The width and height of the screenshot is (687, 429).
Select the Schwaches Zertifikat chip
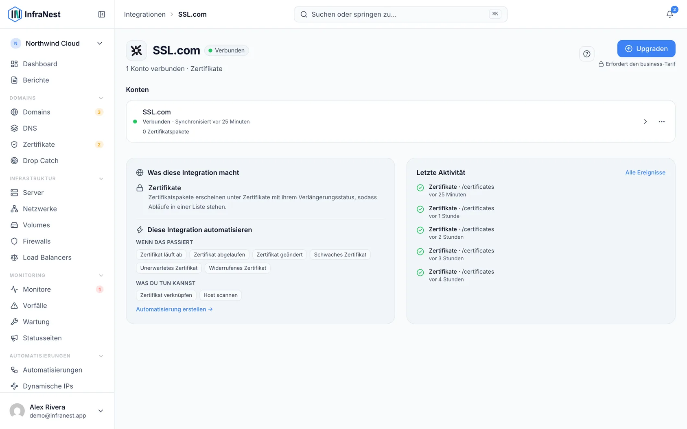340,255
